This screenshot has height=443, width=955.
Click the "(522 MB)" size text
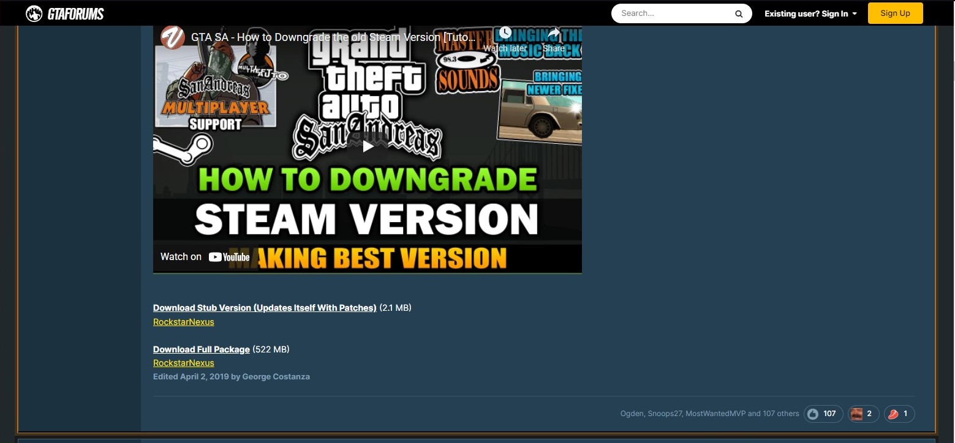(x=271, y=349)
